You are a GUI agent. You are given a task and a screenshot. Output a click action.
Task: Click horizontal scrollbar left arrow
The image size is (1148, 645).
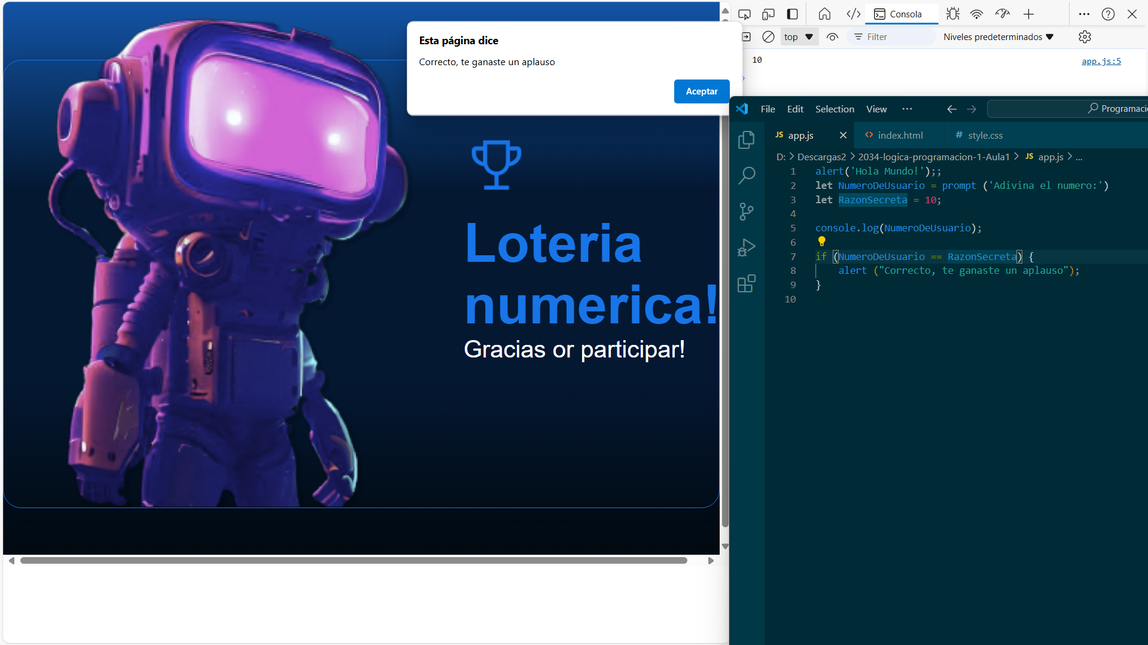(11, 561)
